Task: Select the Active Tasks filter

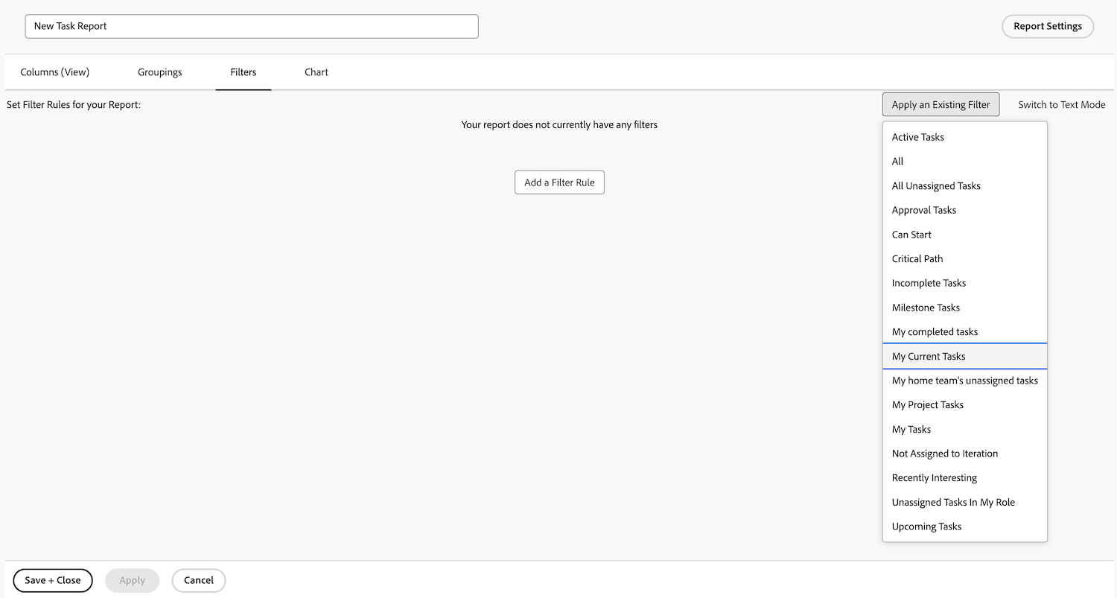Action: pyautogui.click(x=917, y=137)
